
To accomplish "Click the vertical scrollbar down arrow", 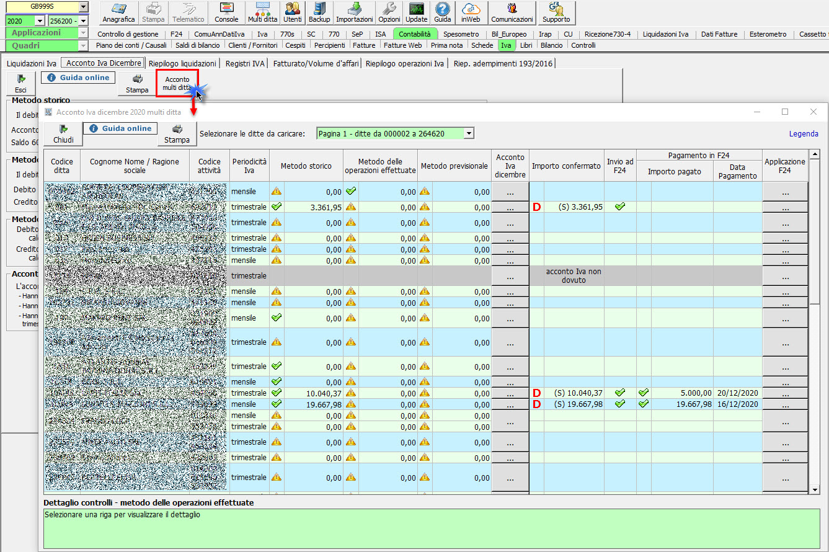I will click(815, 490).
